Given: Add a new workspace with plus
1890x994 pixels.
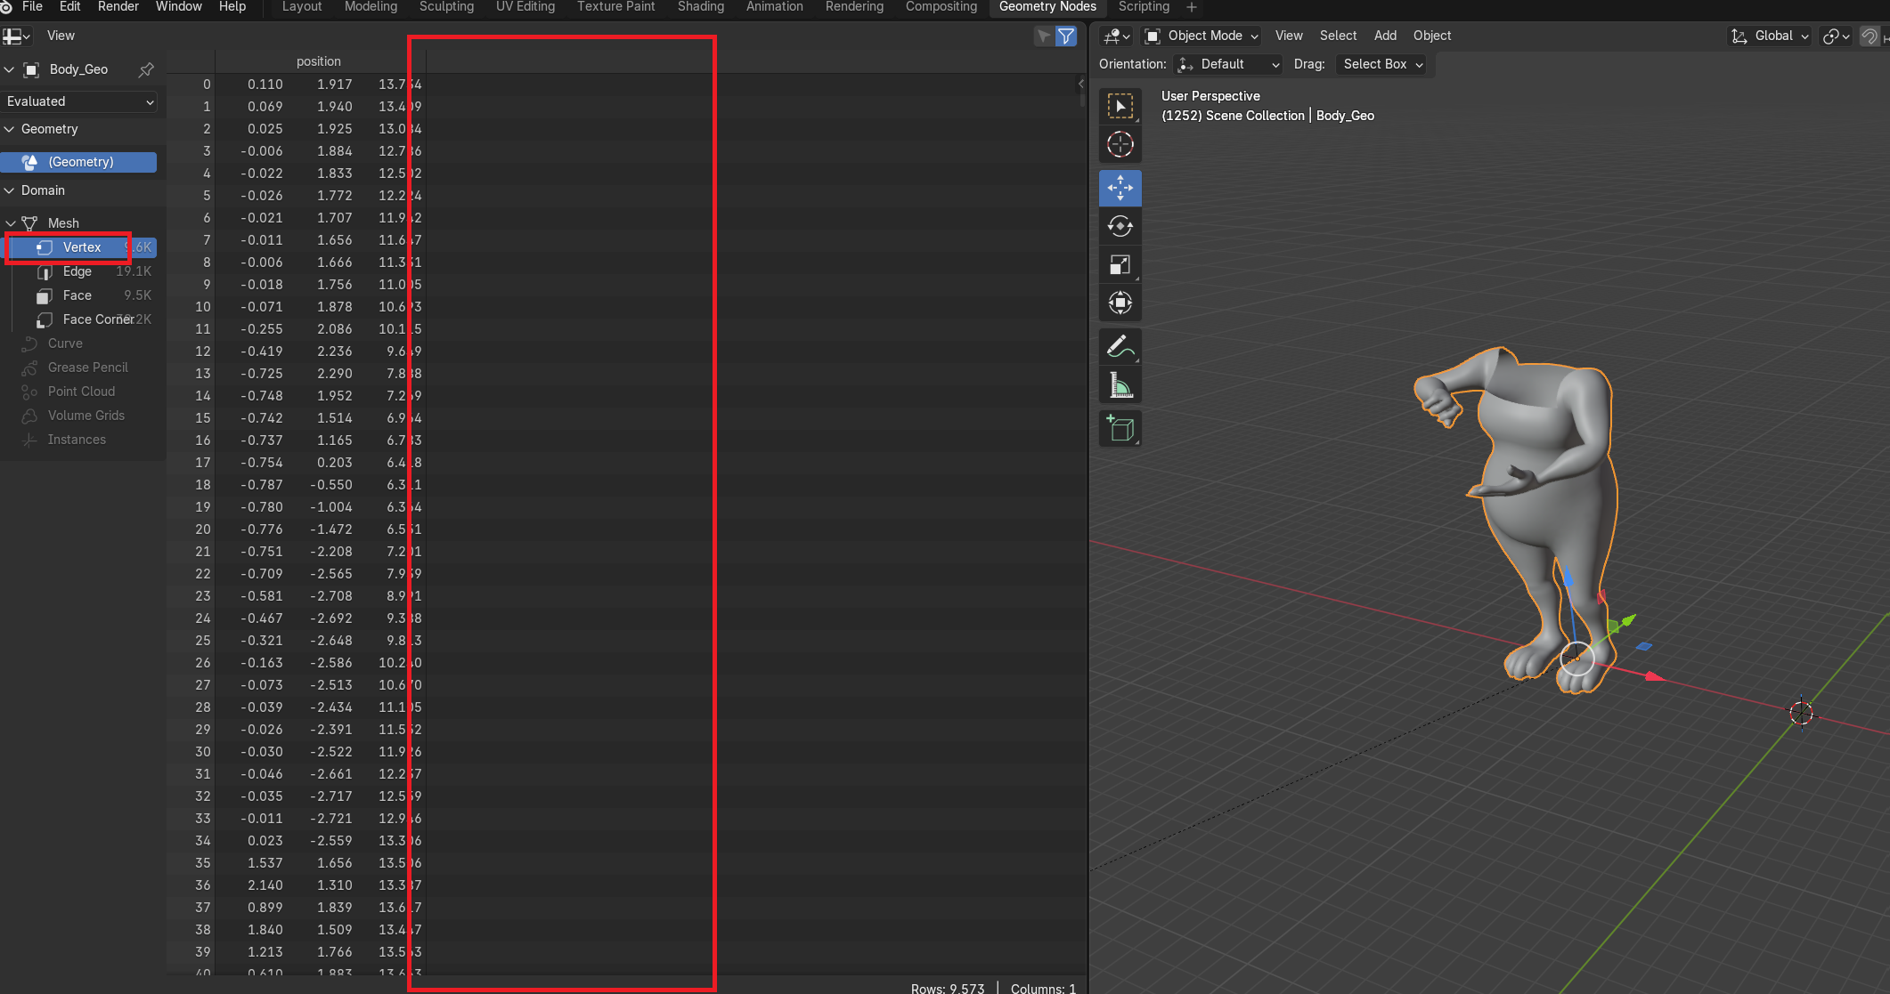Looking at the screenshot, I should 1192,7.
